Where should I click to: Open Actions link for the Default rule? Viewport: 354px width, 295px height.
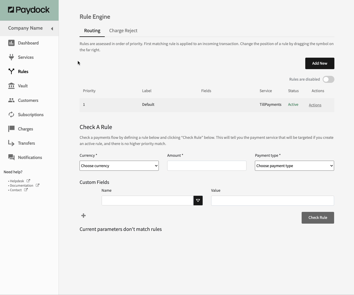point(315,105)
